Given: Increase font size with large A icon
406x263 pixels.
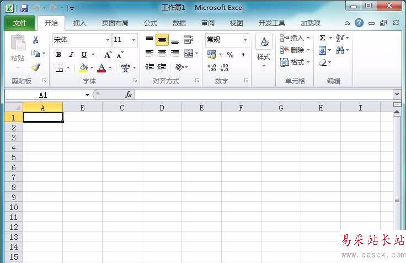Looking at the screenshot, I should point(107,55).
